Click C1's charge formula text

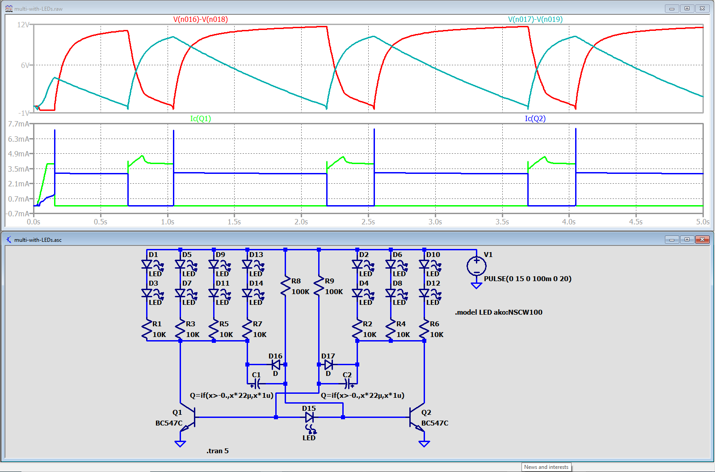pos(231,395)
